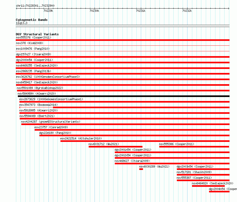Select nsv555386 (Cooper2011) label

tap(177, 144)
